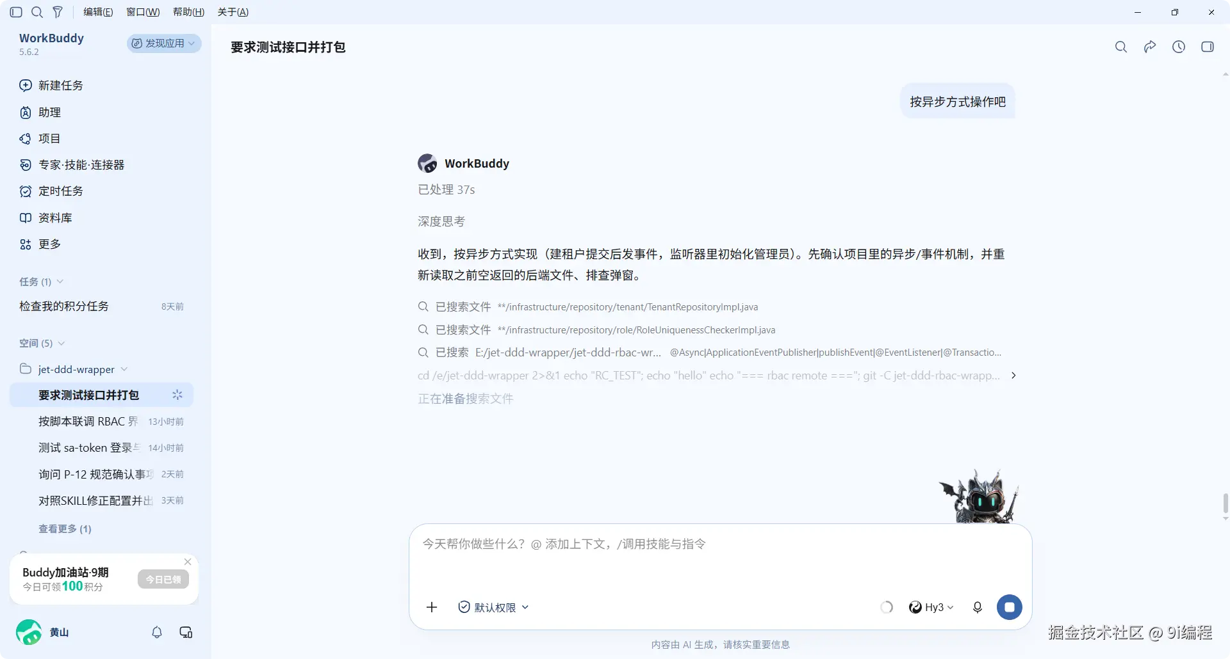The image size is (1230, 659).
Task: Expand the cd /e/jet-ddd-wrapper command arrow
Action: click(x=1013, y=376)
